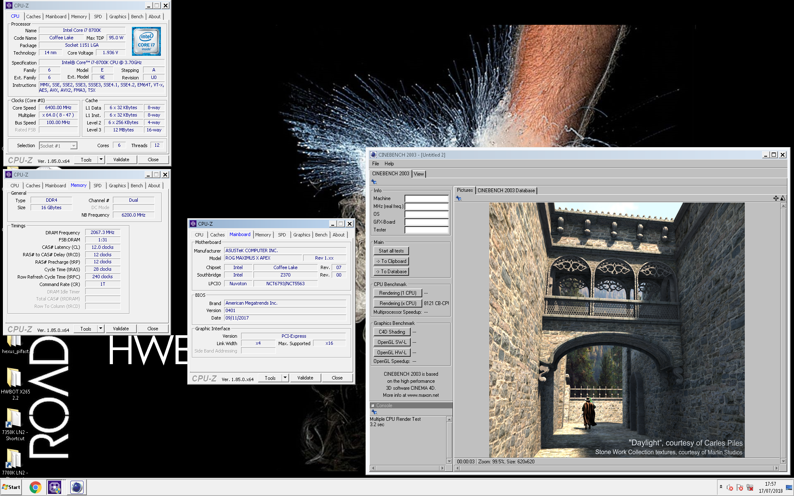Viewport: 794px width, 496px height.
Task: Click the Core Speed value 6400.00 MHz
Action: (x=58, y=107)
